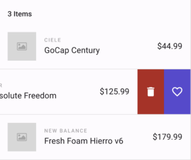Click the Fresh Foam Hierro image placeholder icon
The height and width of the screenshot is (160, 191).
click(22, 137)
